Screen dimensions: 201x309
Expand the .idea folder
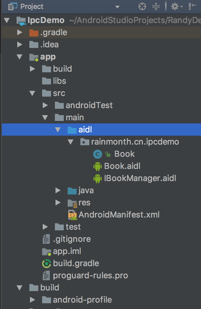click(x=20, y=44)
